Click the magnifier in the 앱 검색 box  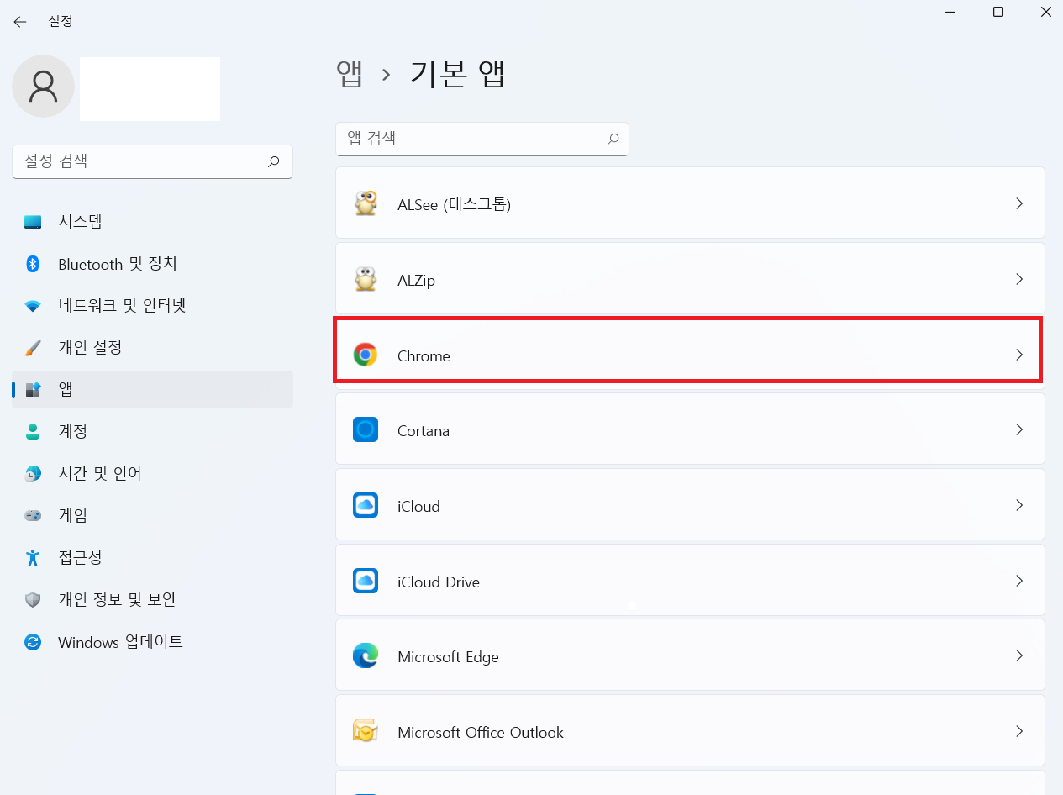coord(613,139)
